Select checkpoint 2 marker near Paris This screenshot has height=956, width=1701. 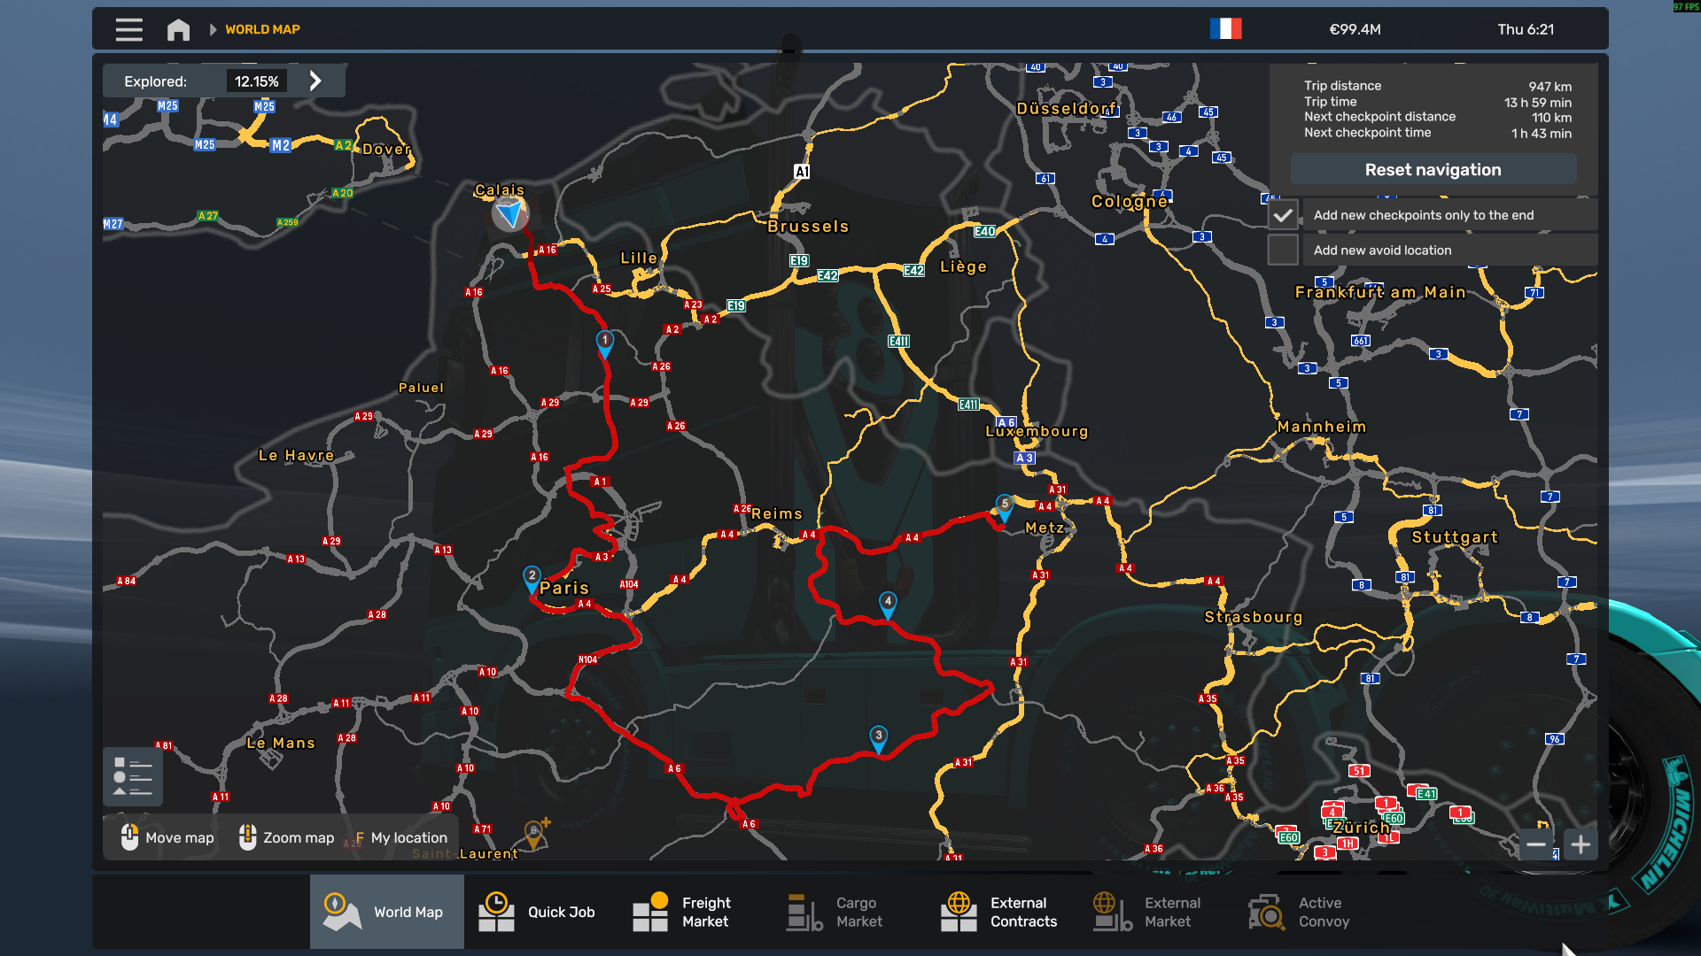click(x=532, y=579)
